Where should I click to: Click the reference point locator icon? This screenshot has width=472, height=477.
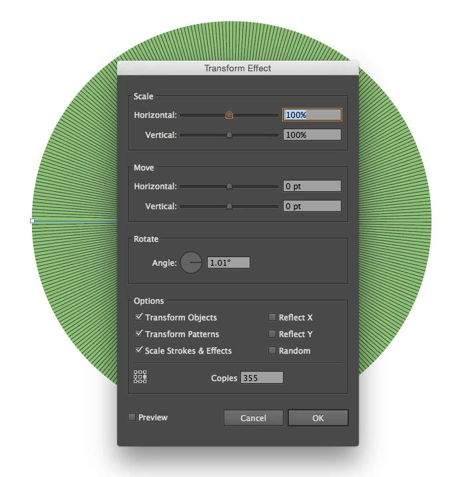click(140, 377)
